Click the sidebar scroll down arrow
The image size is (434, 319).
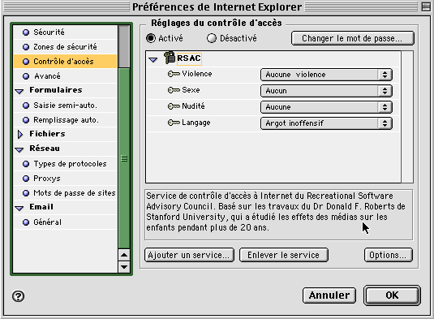(x=124, y=267)
